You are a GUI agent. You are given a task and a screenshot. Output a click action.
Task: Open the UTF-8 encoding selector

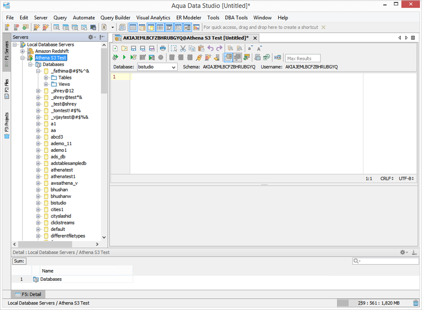406,178
